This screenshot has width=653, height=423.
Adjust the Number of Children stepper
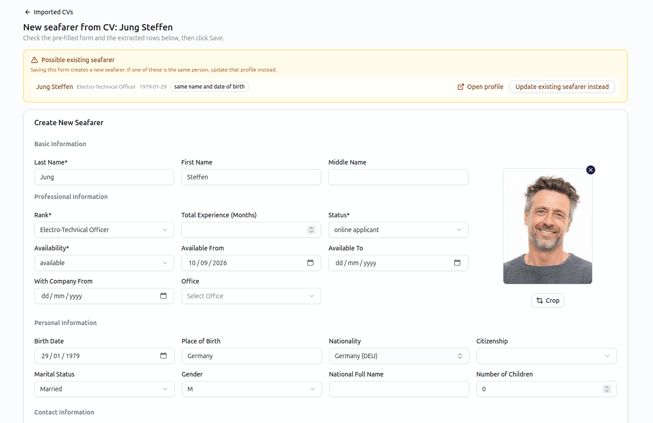[x=607, y=389]
